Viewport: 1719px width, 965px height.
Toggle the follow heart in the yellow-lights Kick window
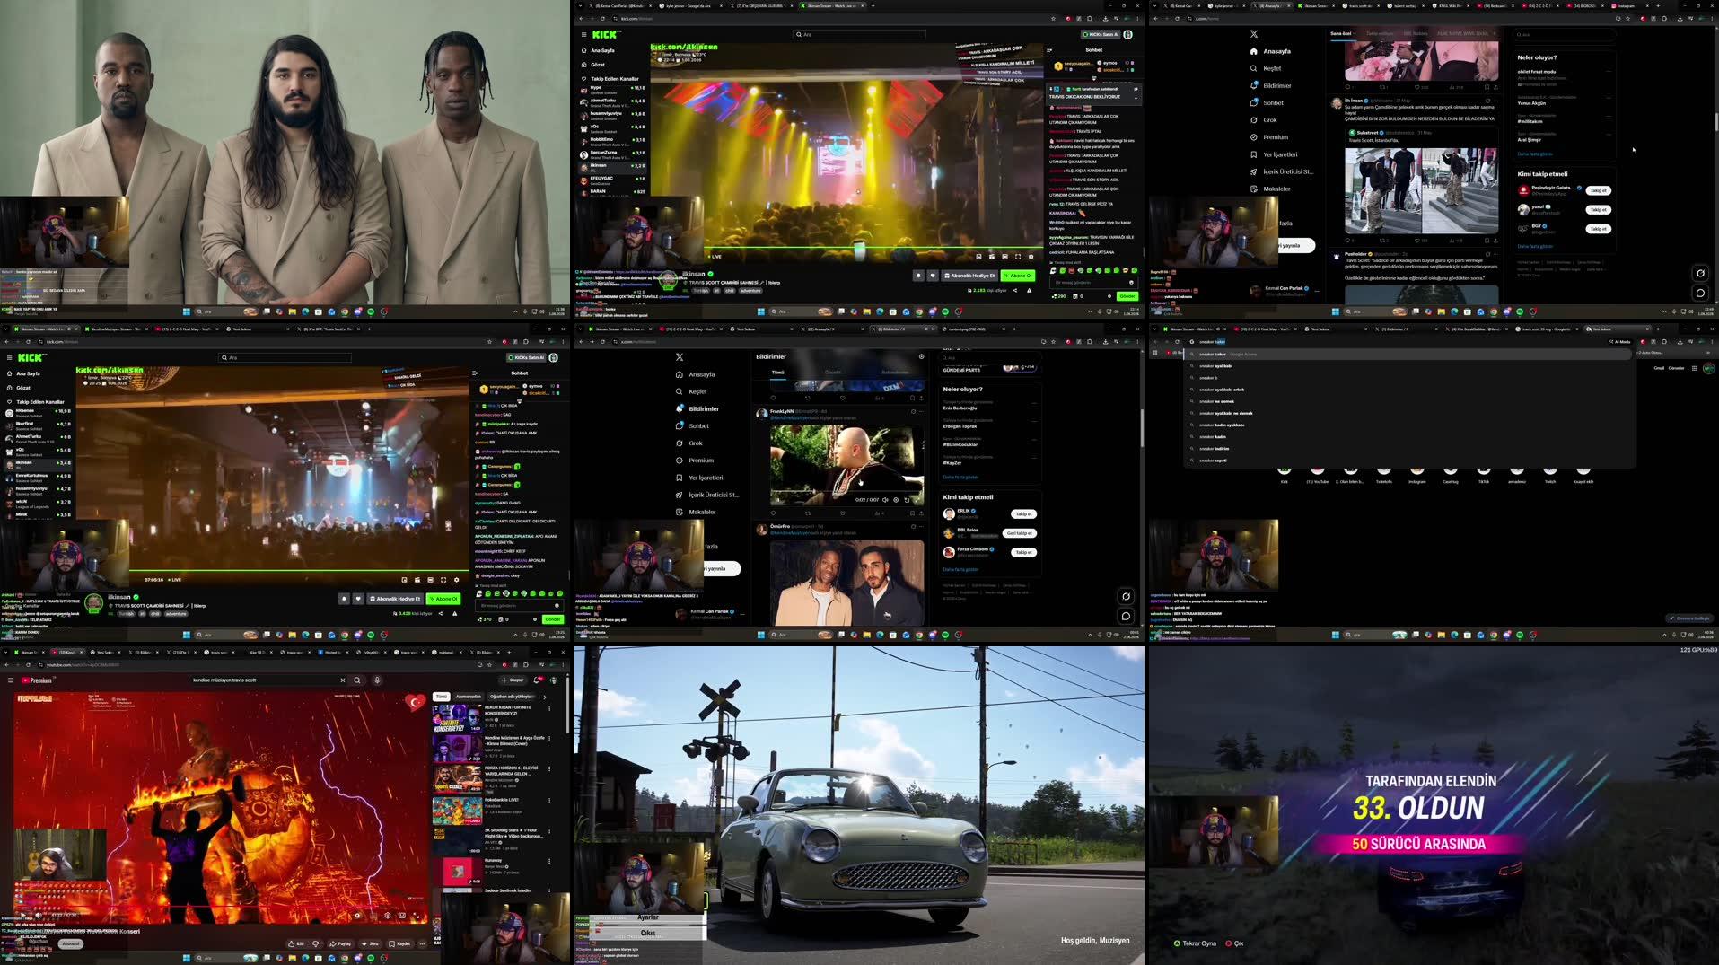tap(933, 276)
